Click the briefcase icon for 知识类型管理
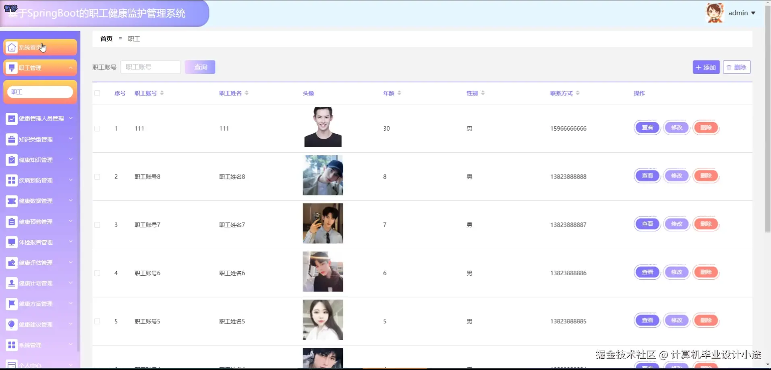The height and width of the screenshot is (370, 771). (12, 139)
